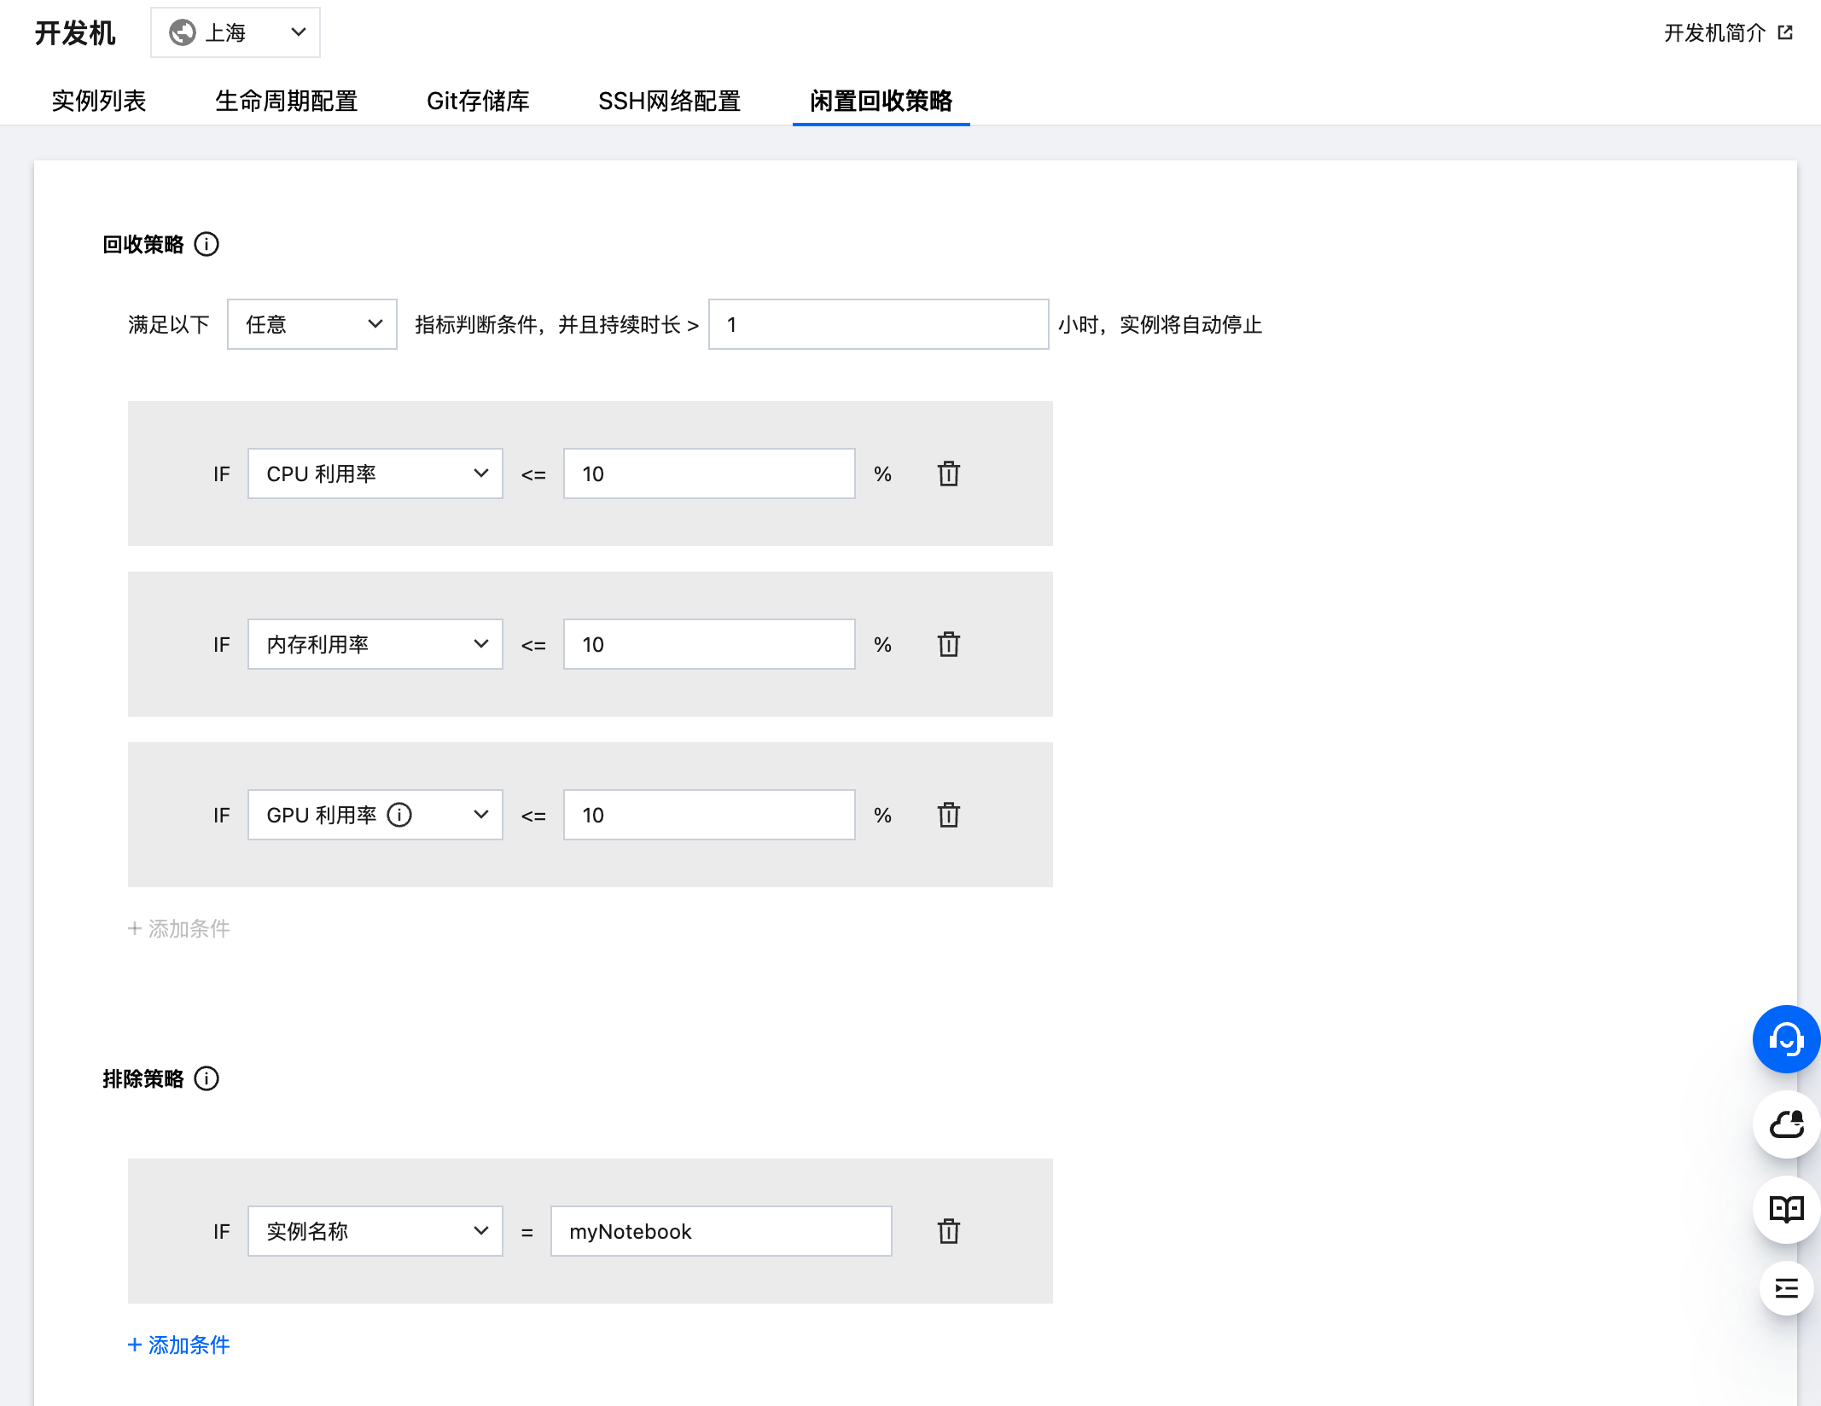Click 添加条件 under 排除策略
1821x1406 pixels.
coord(179,1345)
